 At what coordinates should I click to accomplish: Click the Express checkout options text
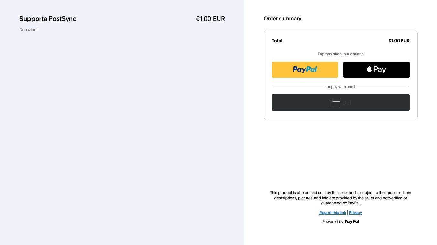click(340, 54)
